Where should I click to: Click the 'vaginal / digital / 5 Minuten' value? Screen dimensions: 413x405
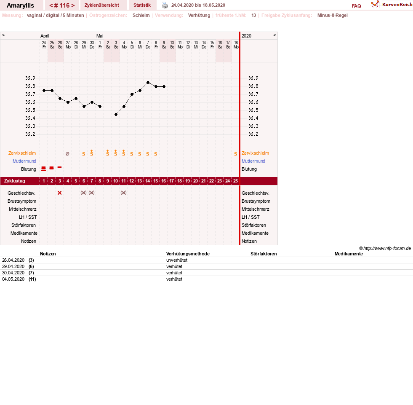[55, 15]
